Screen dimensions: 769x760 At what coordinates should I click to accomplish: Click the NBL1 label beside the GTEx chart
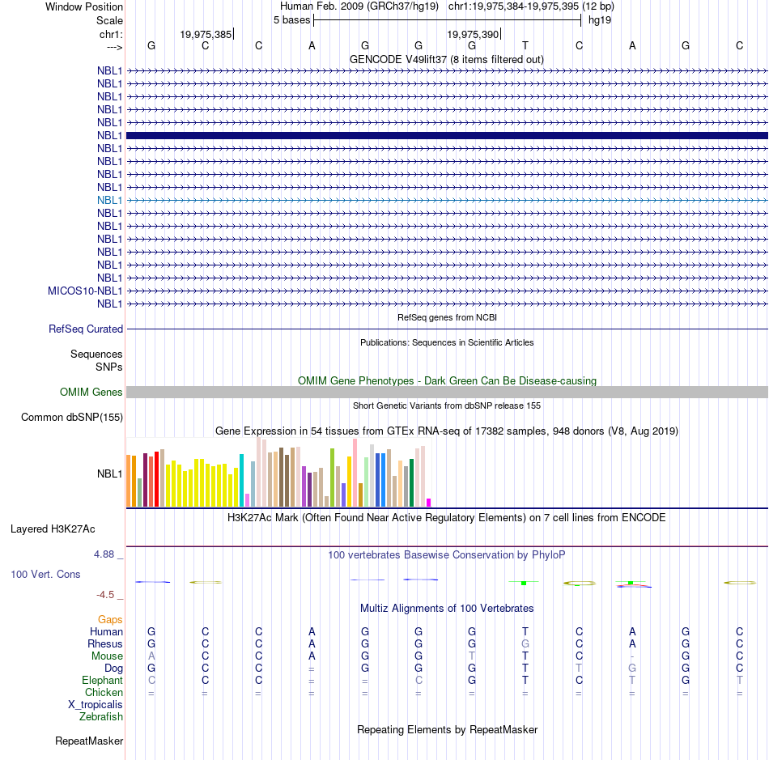109,473
